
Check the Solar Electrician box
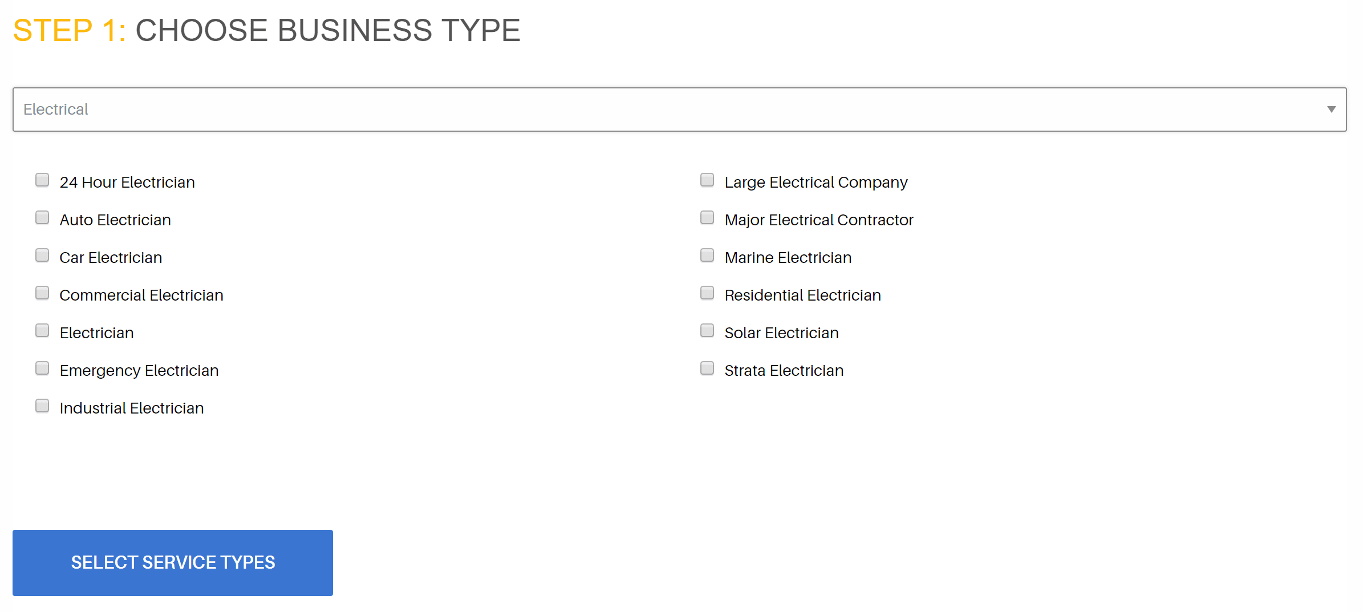[707, 331]
